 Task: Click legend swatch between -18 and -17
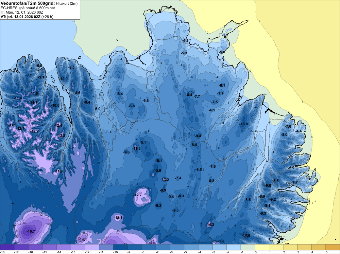coord(7,247)
